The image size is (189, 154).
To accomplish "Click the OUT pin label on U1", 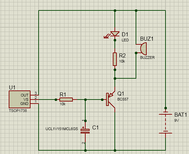I will [x=25, y=95].
